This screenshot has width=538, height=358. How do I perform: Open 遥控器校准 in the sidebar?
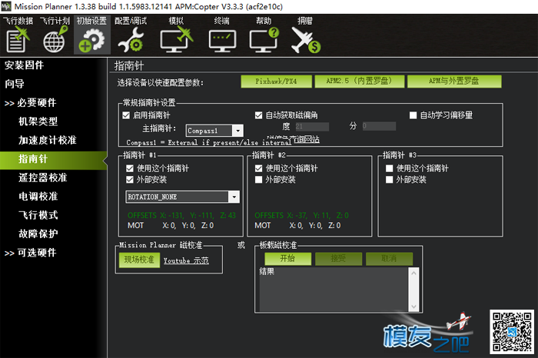[x=42, y=177]
